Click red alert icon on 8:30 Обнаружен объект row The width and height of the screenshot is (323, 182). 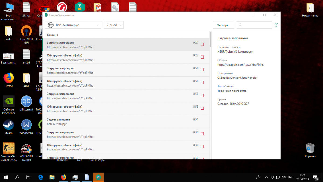(202, 146)
